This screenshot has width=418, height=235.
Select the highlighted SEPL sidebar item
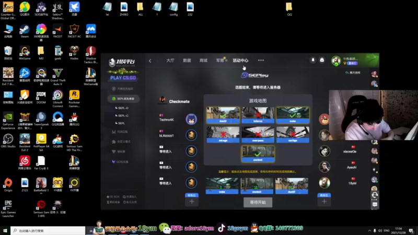click(123, 99)
